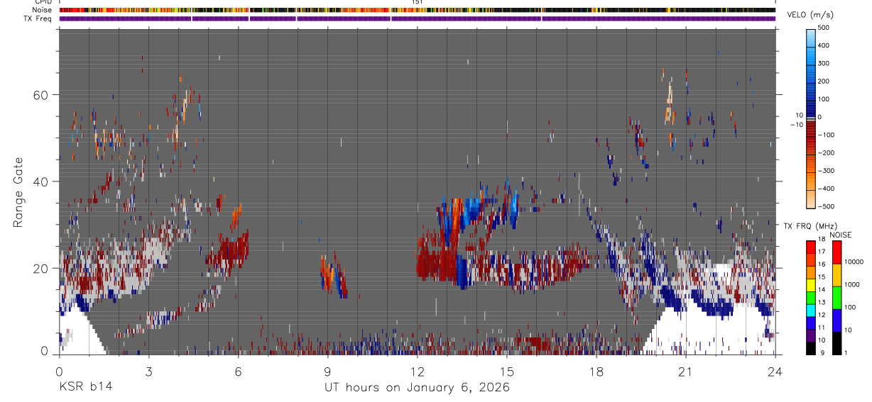Click the 100 label on velocity scale

click(x=825, y=99)
